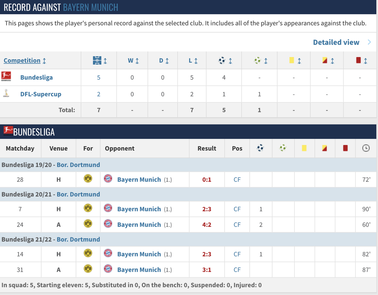Open 4:2 result match report

pos(207,225)
